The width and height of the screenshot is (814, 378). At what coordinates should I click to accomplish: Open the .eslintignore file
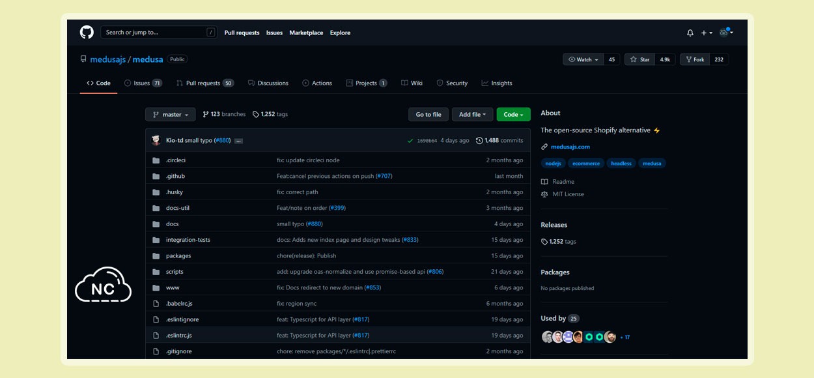click(x=182, y=320)
